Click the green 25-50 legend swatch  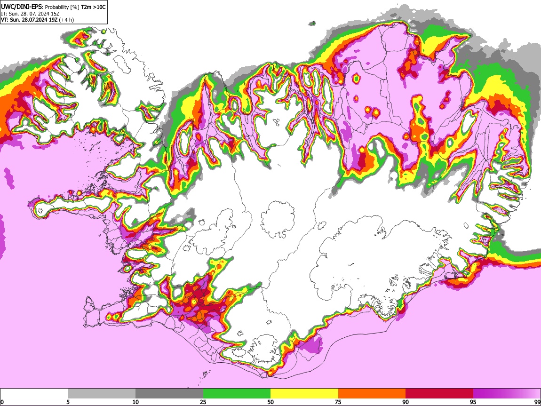pos(237,394)
